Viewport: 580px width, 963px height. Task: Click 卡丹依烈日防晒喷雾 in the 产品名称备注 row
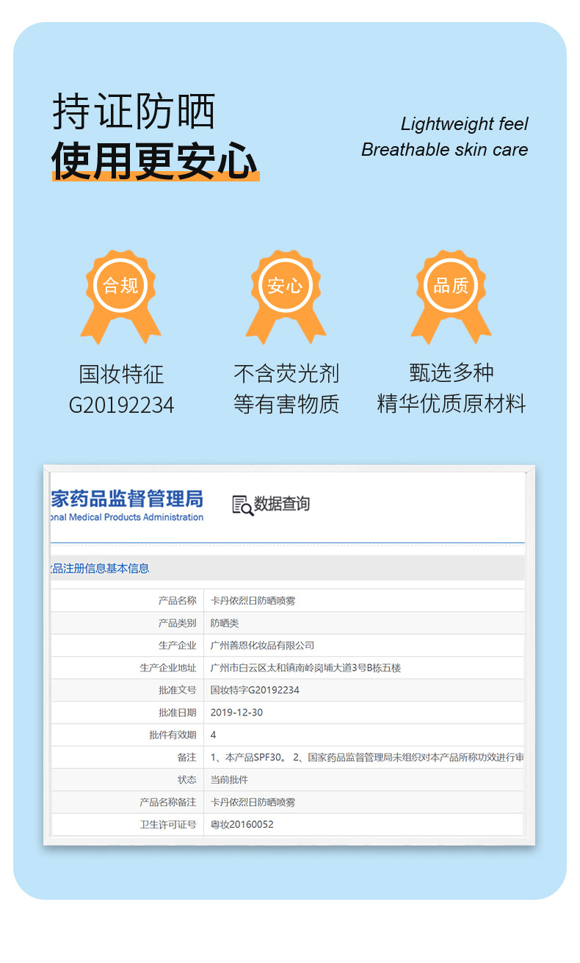point(253,802)
